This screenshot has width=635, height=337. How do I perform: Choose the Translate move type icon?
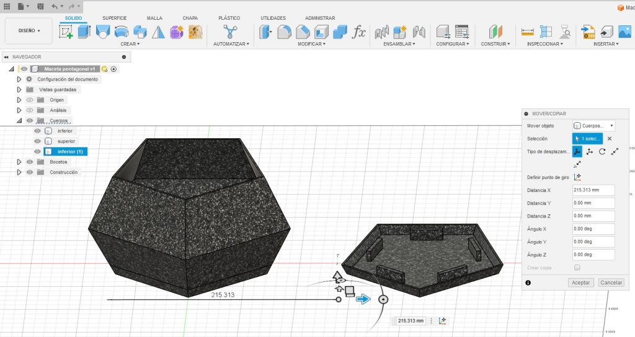point(590,151)
